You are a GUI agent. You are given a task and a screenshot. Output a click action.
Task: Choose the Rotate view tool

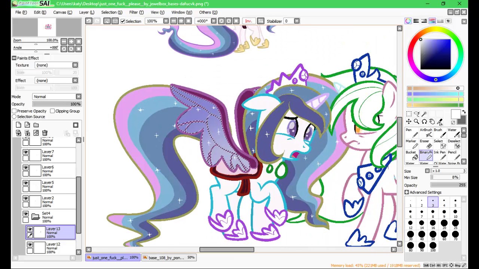click(424, 122)
